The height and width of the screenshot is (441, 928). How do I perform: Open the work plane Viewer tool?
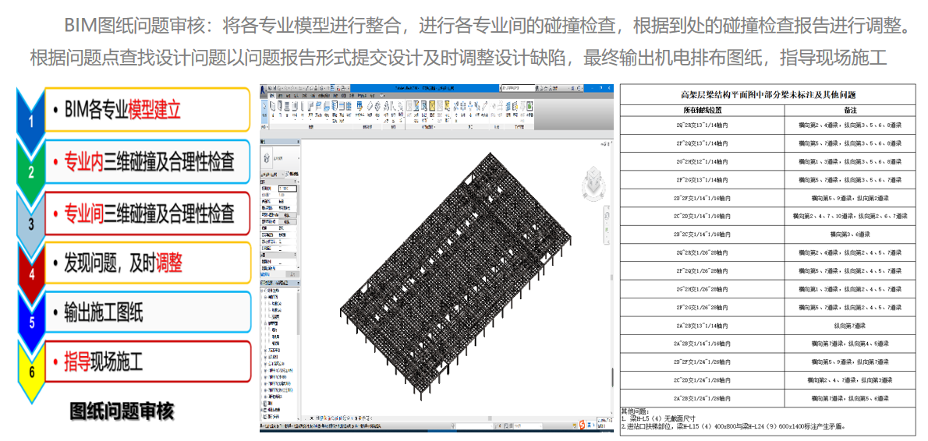(530, 109)
